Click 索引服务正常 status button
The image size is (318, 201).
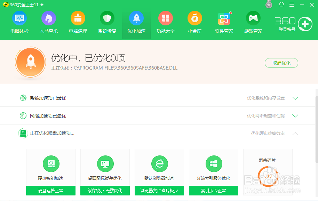coord(214,191)
